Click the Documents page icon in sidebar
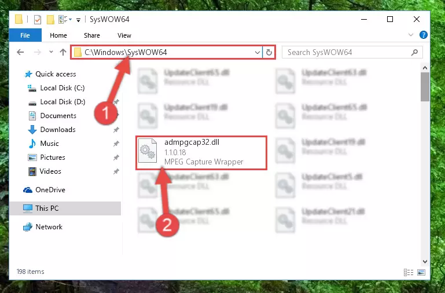The width and height of the screenshot is (445, 293). 32,116
